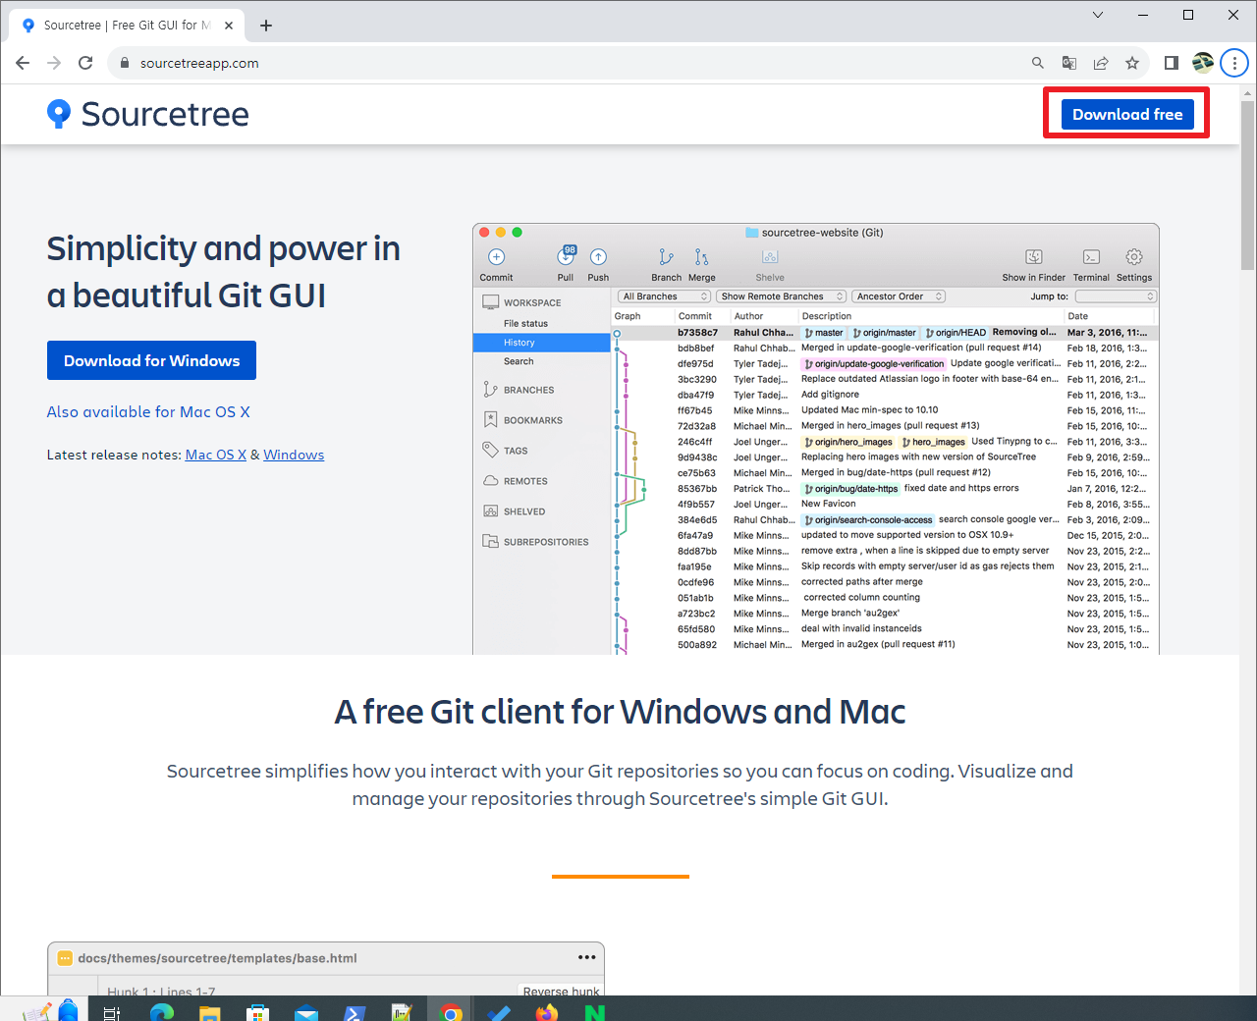The image size is (1257, 1021).
Task: Expand the TAGS sidebar section
Action: tap(506, 451)
